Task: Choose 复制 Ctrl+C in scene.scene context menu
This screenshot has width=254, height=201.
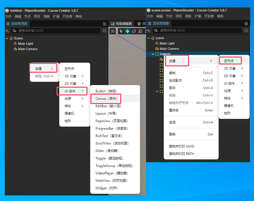Action: pos(191,73)
